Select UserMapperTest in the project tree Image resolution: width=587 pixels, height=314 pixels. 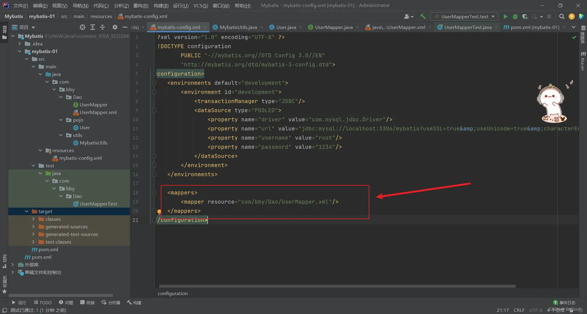pos(98,204)
